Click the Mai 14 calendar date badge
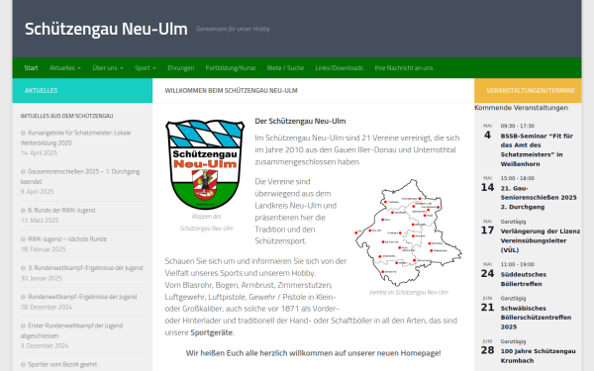This screenshot has width=594, height=371. pos(487,184)
